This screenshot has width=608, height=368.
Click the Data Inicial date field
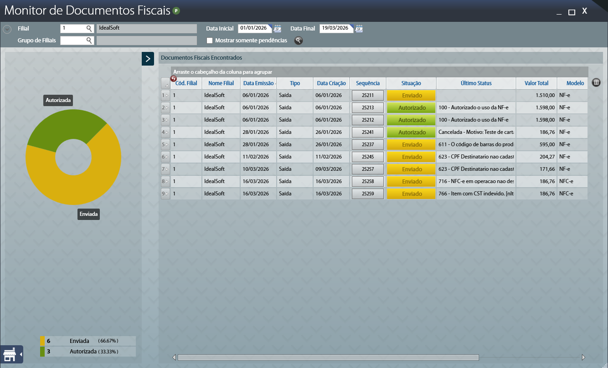pyautogui.click(x=254, y=28)
